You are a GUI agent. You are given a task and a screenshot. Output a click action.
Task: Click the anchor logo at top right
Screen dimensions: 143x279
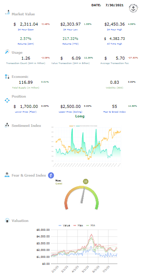click(x=133, y=8)
